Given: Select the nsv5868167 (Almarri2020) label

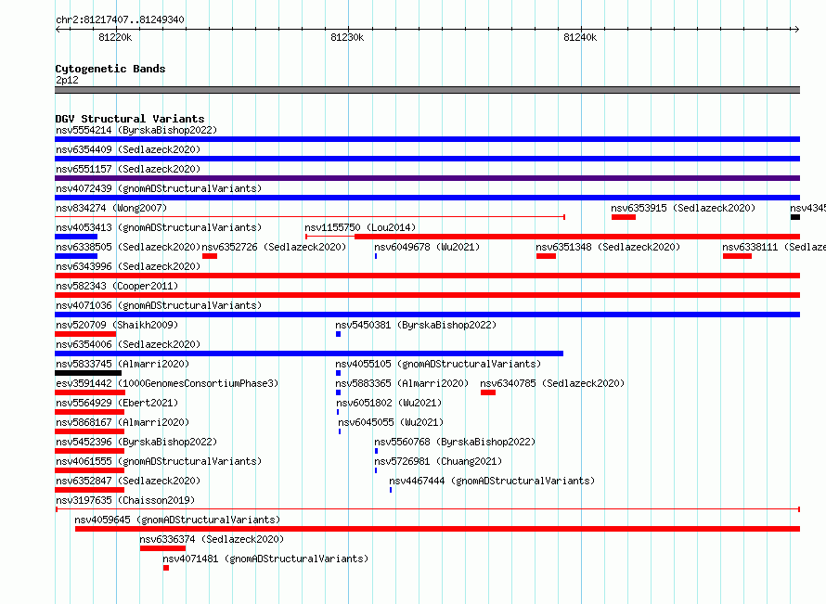Looking at the screenshot, I should coord(123,422).
